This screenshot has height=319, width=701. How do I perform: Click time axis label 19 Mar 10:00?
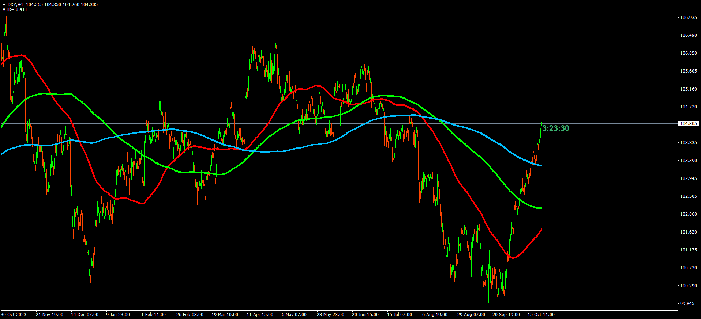click(225, 315)
